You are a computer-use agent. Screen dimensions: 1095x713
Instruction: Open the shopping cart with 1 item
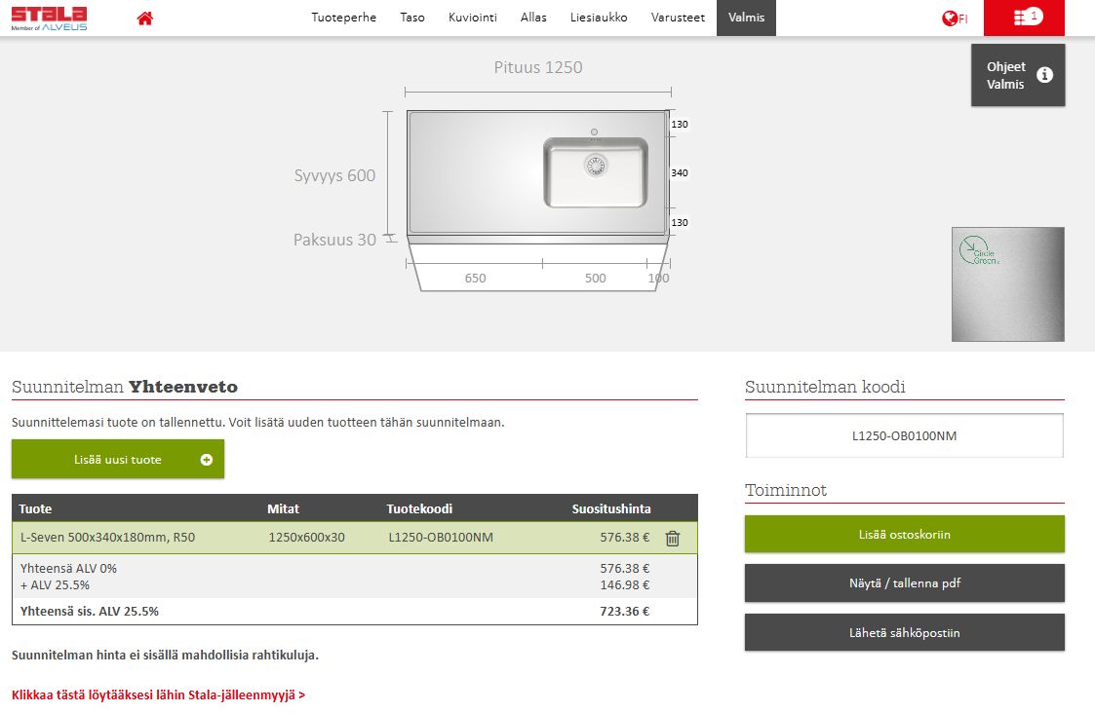(1024, 18)
